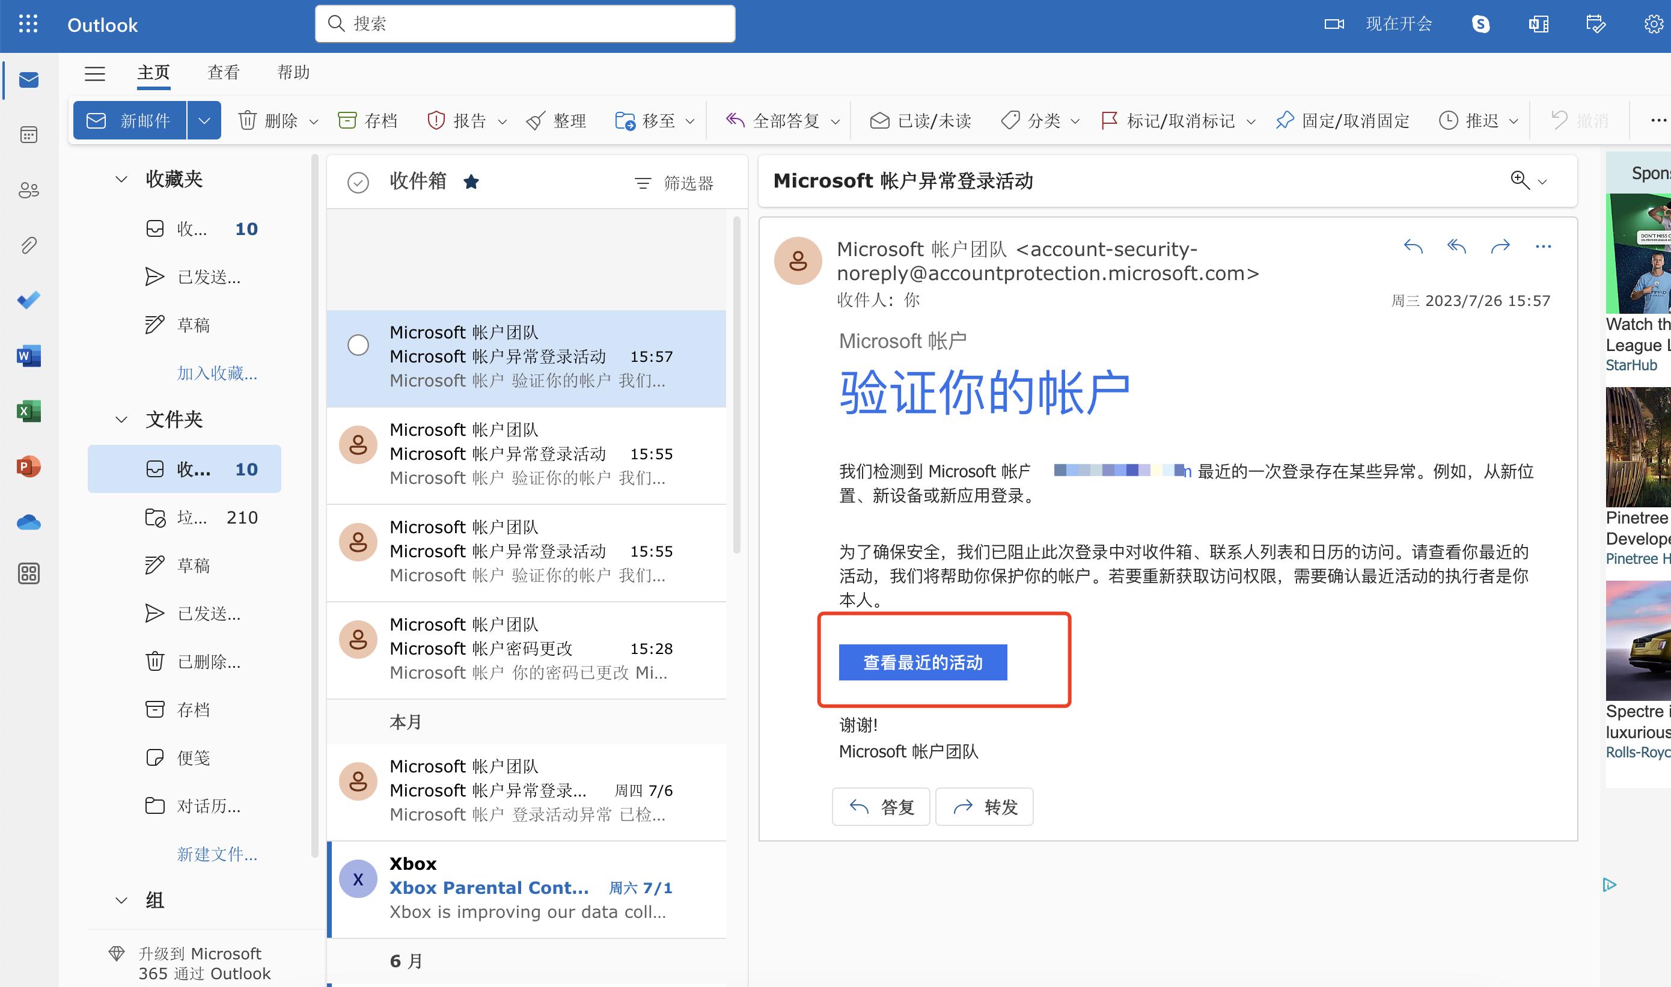Toggle the navigation pane hamburger icon
Viewport: 1671px width, 987px height.
point(95,73)
